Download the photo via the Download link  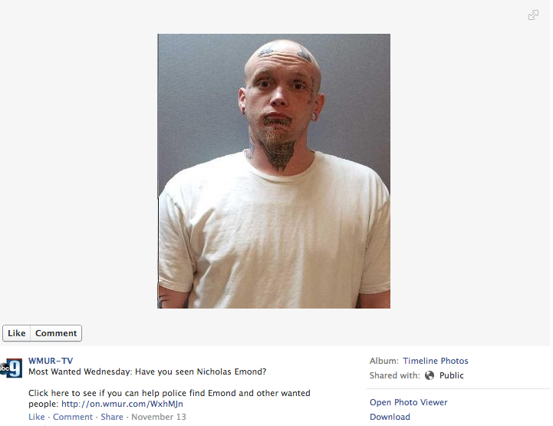[x=390, y=417]
